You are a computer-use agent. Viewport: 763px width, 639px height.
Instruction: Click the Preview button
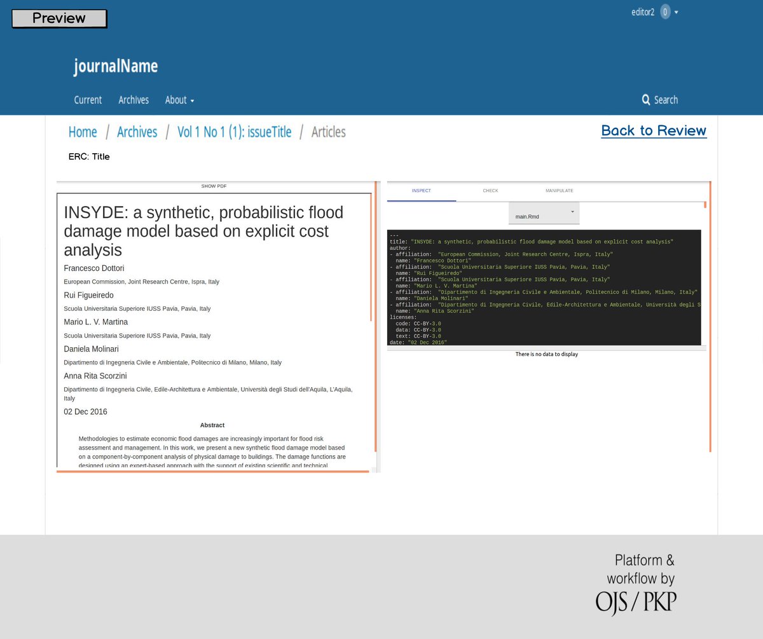[59, 18]
